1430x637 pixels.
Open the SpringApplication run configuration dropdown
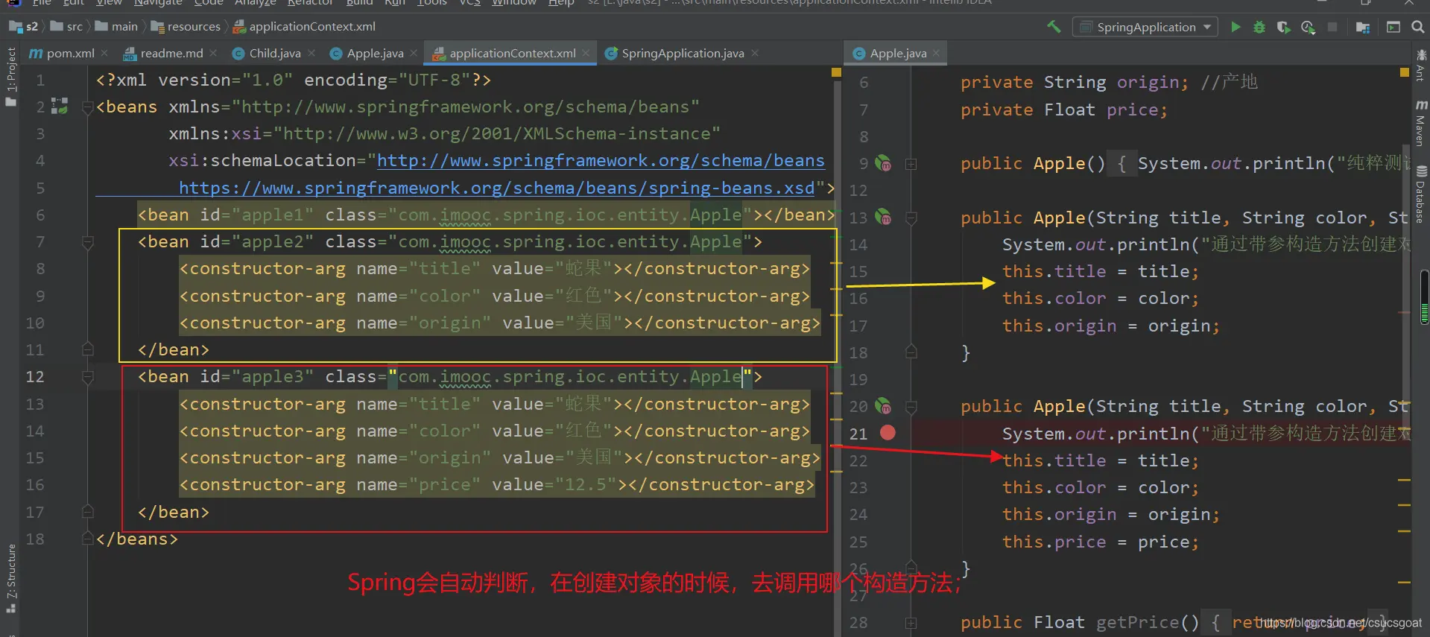coord(1146,27)
